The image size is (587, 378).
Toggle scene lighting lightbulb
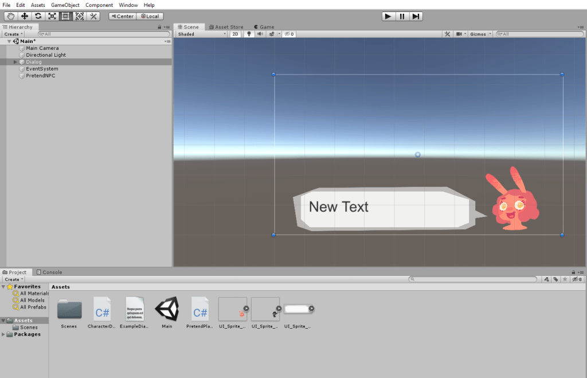tap(249, 34)
